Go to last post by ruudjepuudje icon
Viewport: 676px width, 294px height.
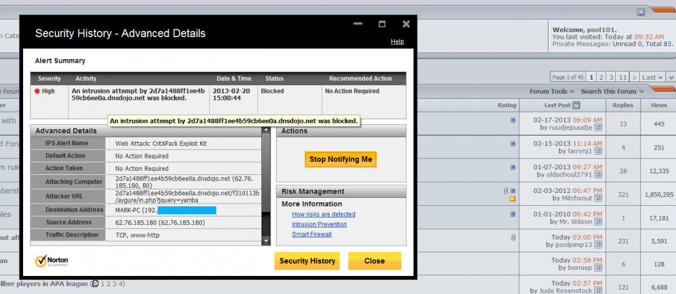tap(598, 128)
